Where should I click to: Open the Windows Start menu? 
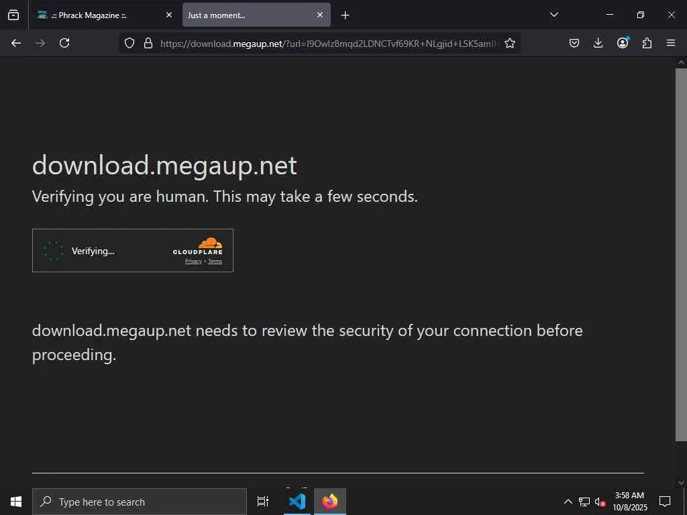(x=16, y=502)
